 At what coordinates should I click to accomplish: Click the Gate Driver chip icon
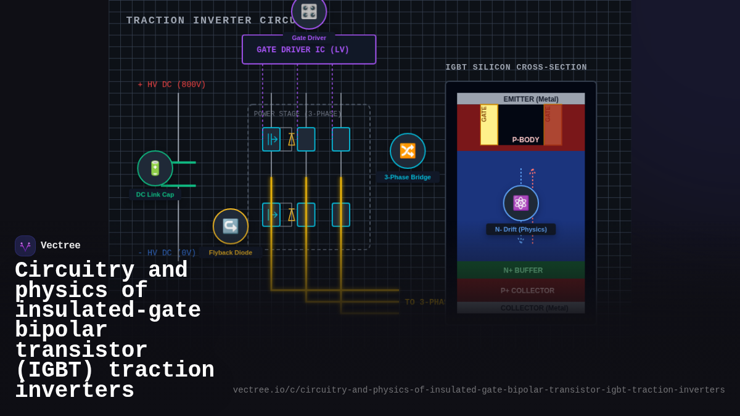(308, 12)
